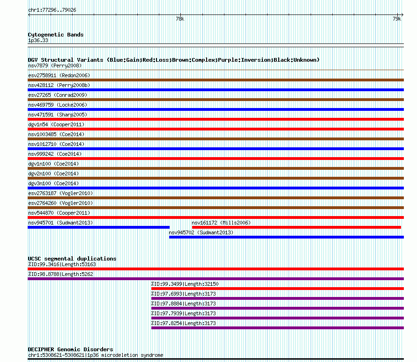This screenshot has height=362, width=417.
Task: Open the nsv471591 (Sharp2005) variant label
Action: tap(58, 115)
